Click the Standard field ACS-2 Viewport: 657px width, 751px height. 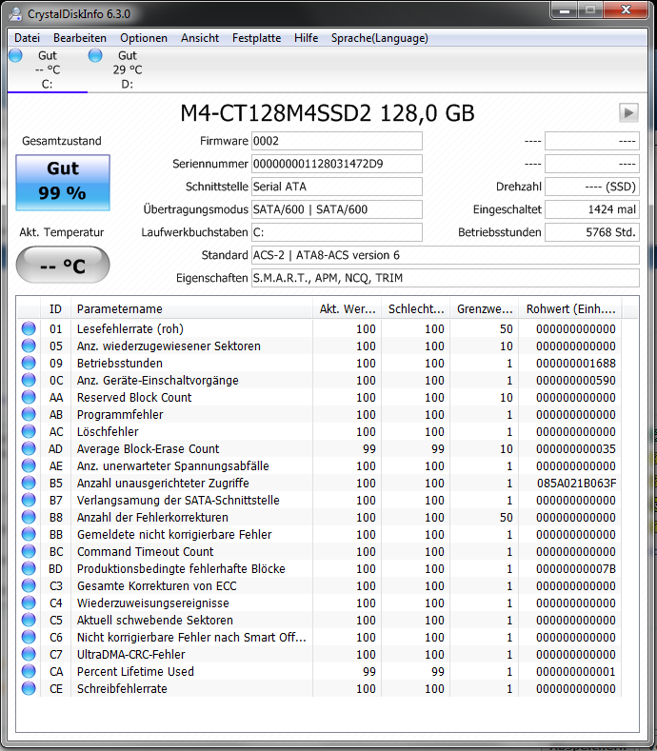[446, 255]
